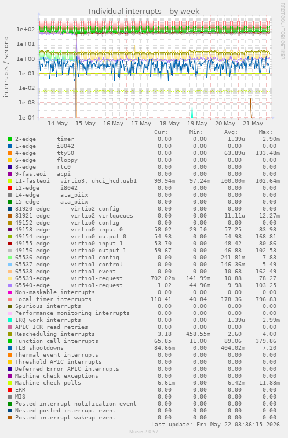Click the green 2-edge timer legend swatch
This screenshot has width=288, height=438.
(x=10, y=139)
